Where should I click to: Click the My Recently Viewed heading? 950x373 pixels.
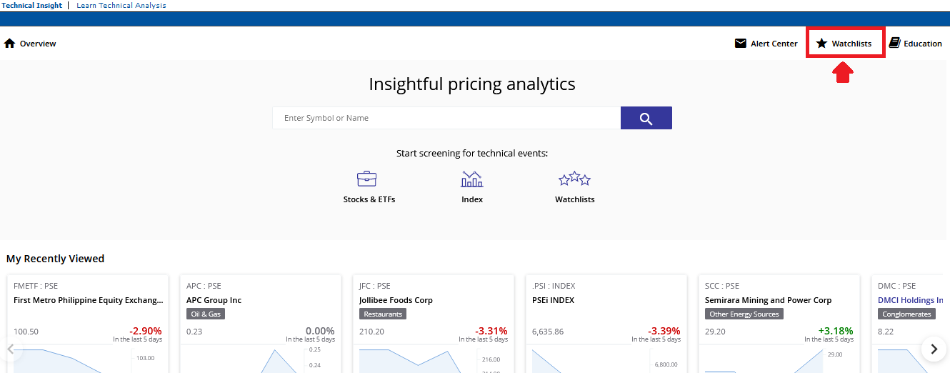point(56,259)
